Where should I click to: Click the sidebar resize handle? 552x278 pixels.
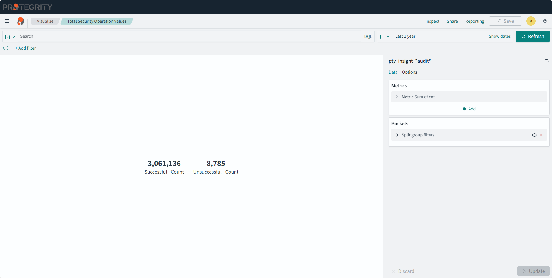pyautogui.click(x=385, y=167)
